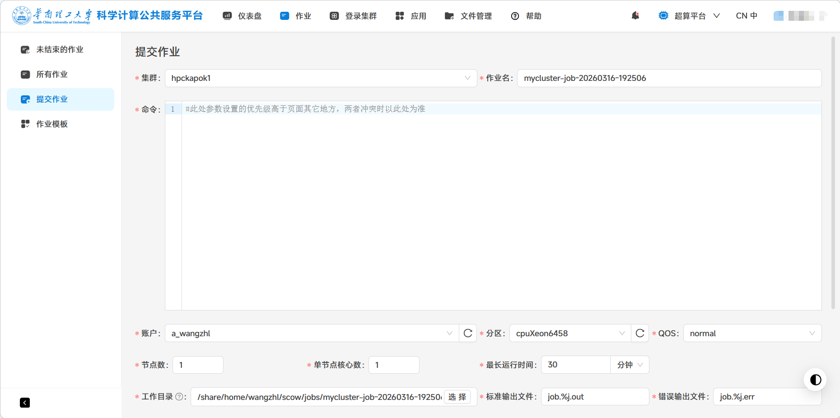Toggle dark mode with the floating button
Image resolution: width=840 pixels, height=418 pixels.
tap(815, 380)
